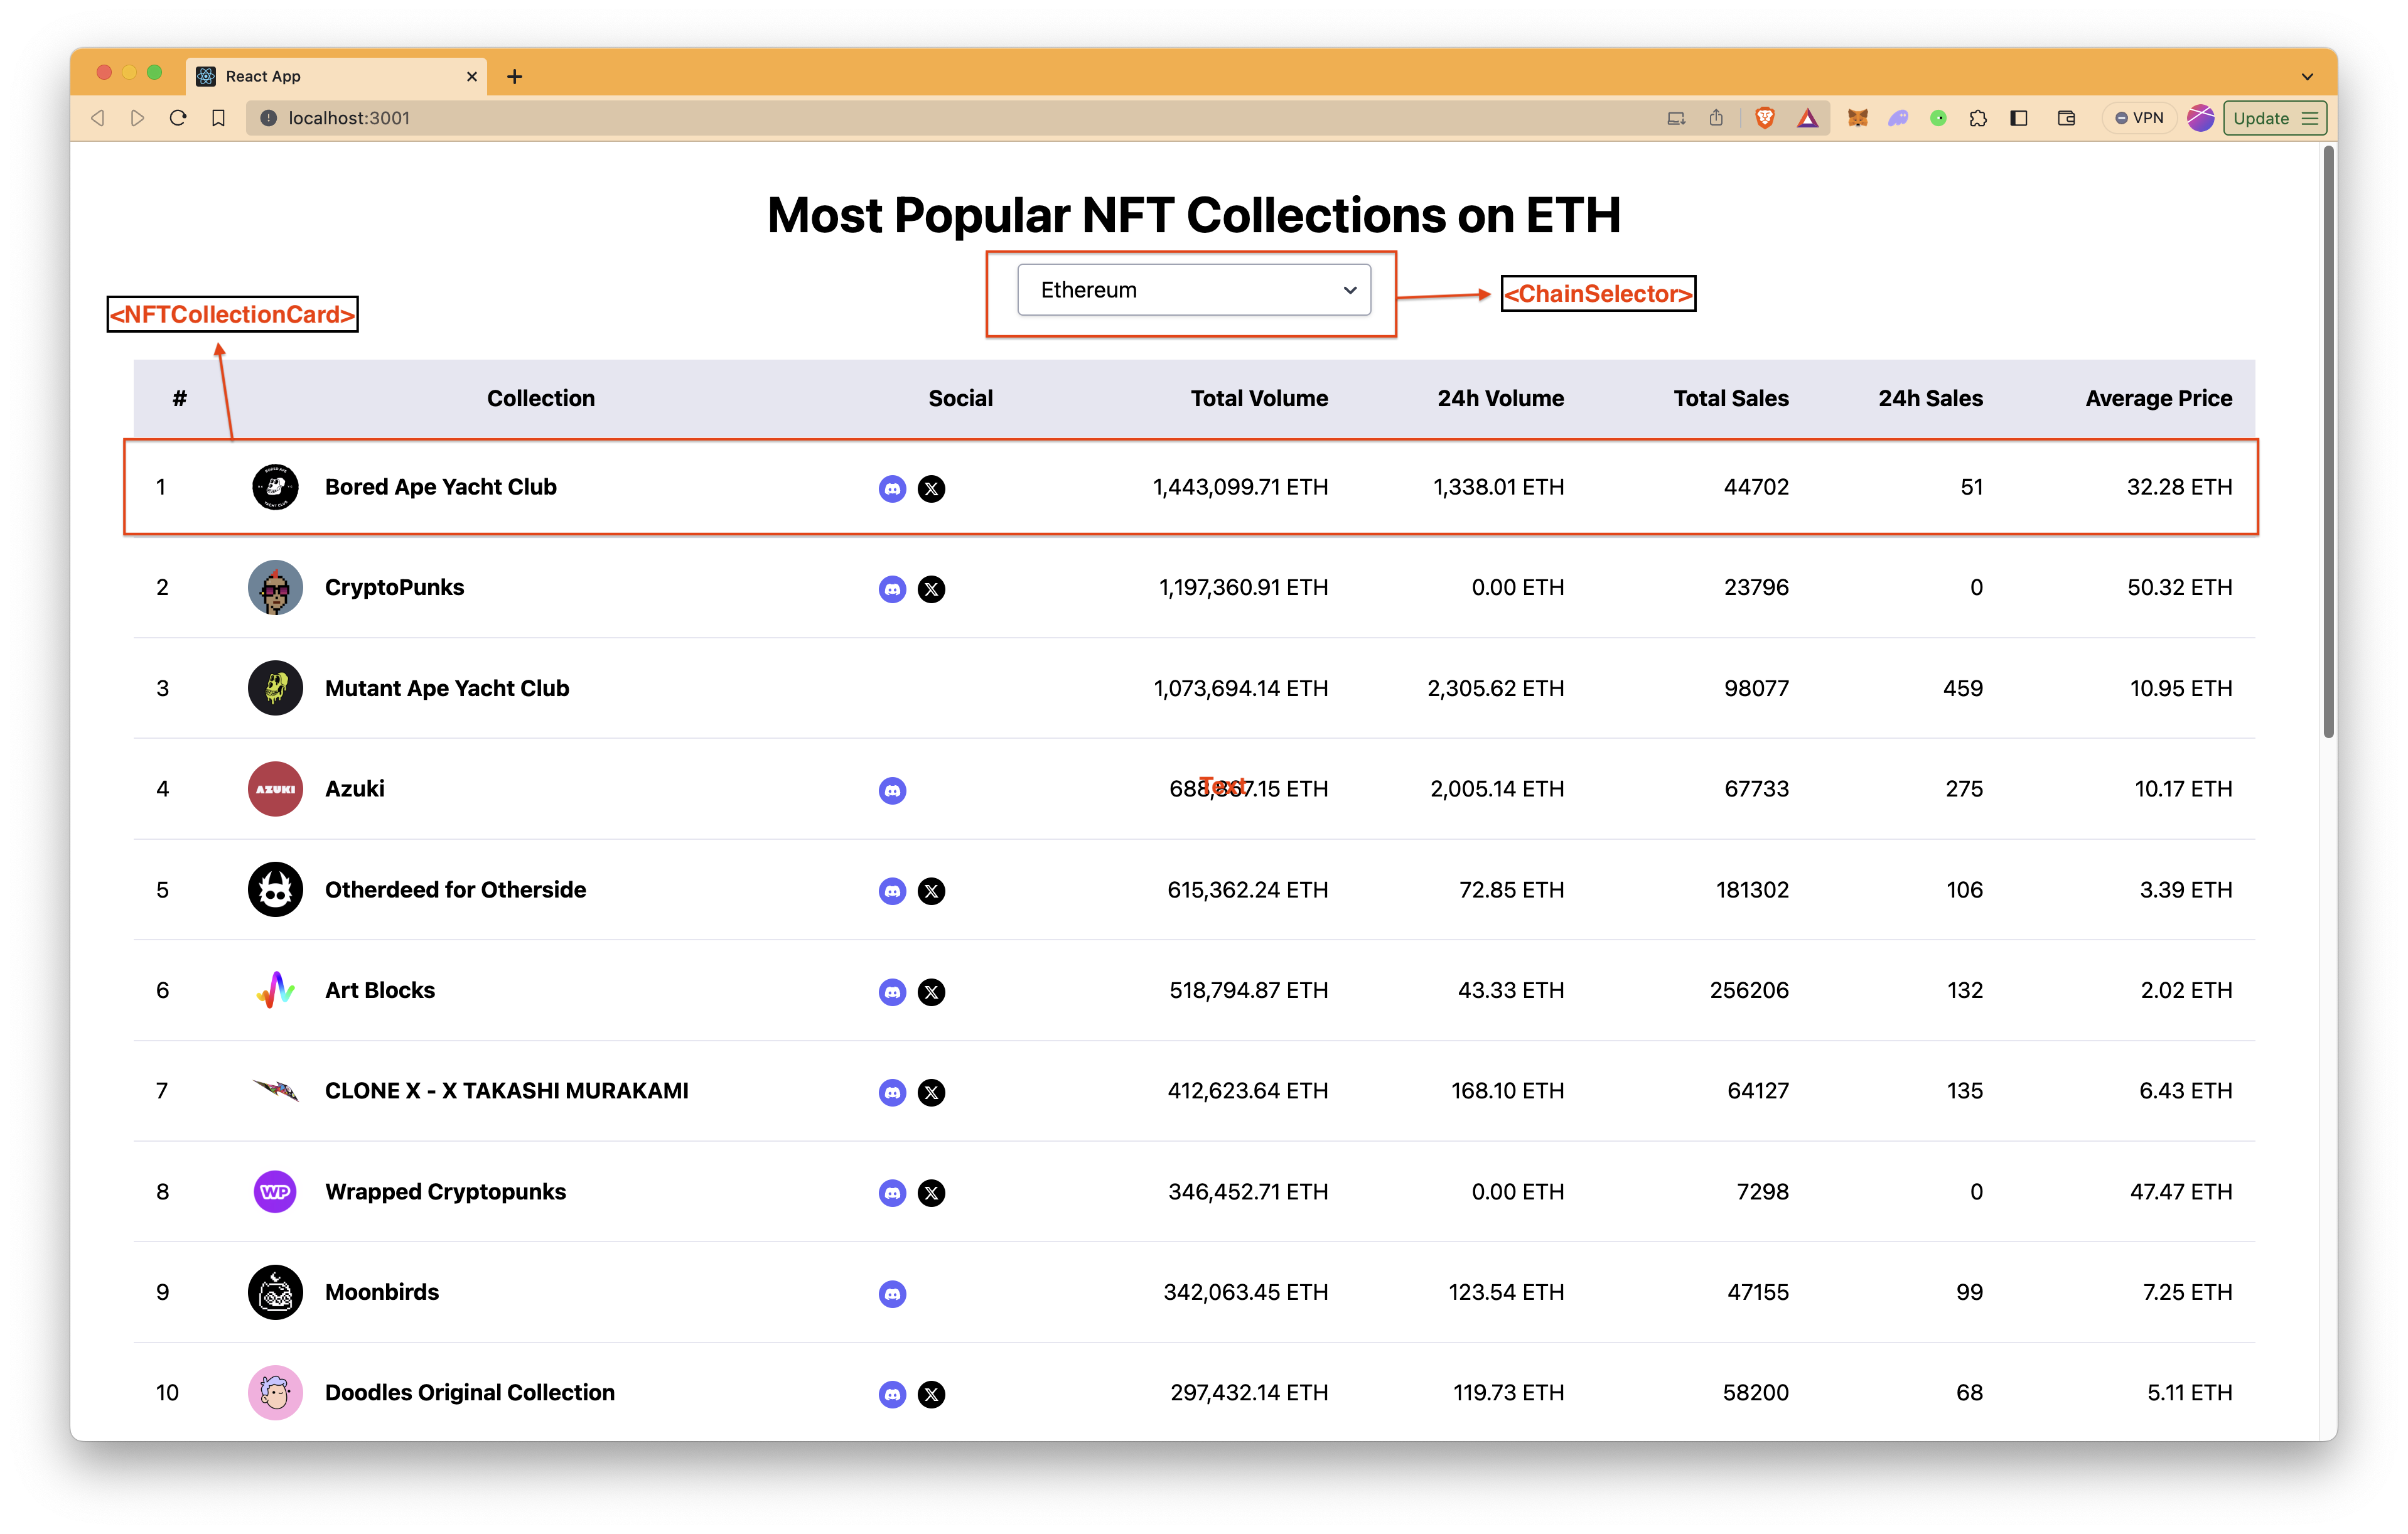Click the 47.47 ETH average price value
2408x1534 pixels.
(2180, 1192)
